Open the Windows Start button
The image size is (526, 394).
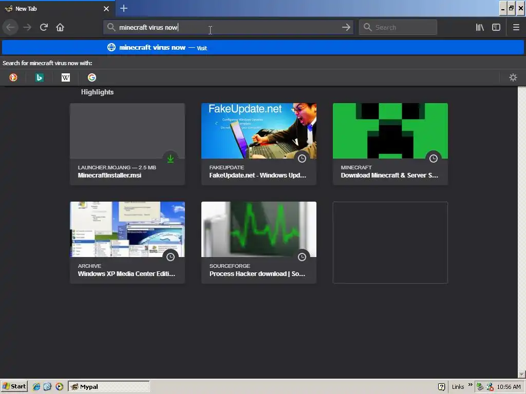[14, 386]
